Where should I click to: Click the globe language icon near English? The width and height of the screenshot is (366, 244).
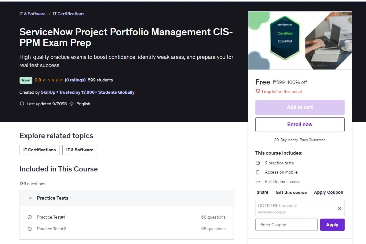point(72,104)
